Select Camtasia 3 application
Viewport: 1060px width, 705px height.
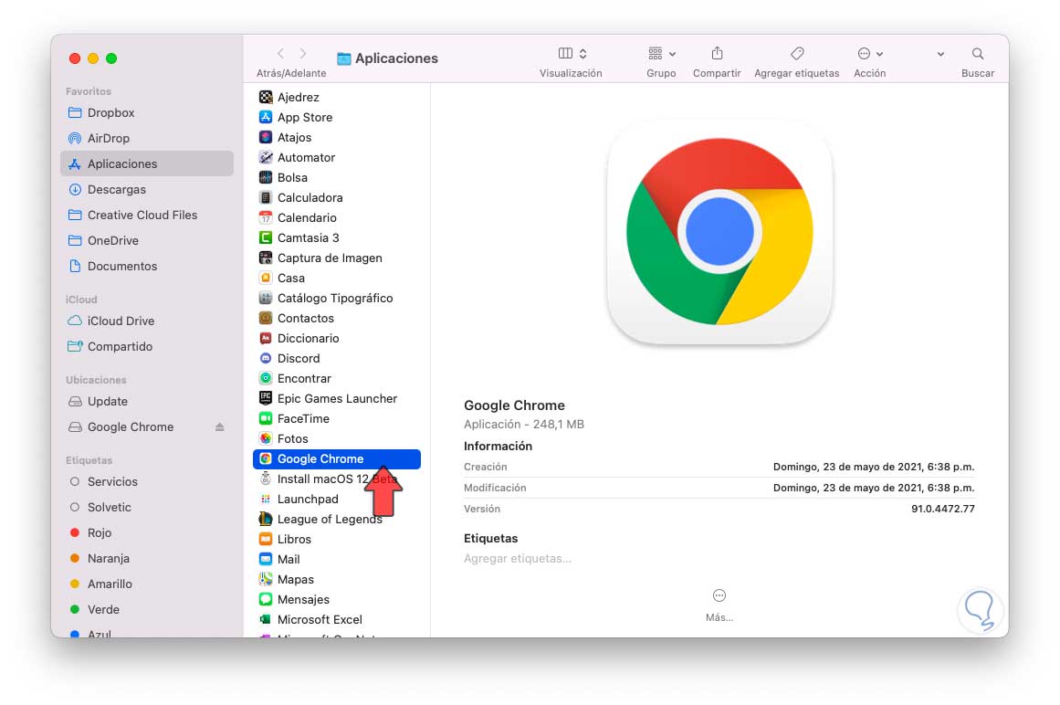tap(337, 238)
